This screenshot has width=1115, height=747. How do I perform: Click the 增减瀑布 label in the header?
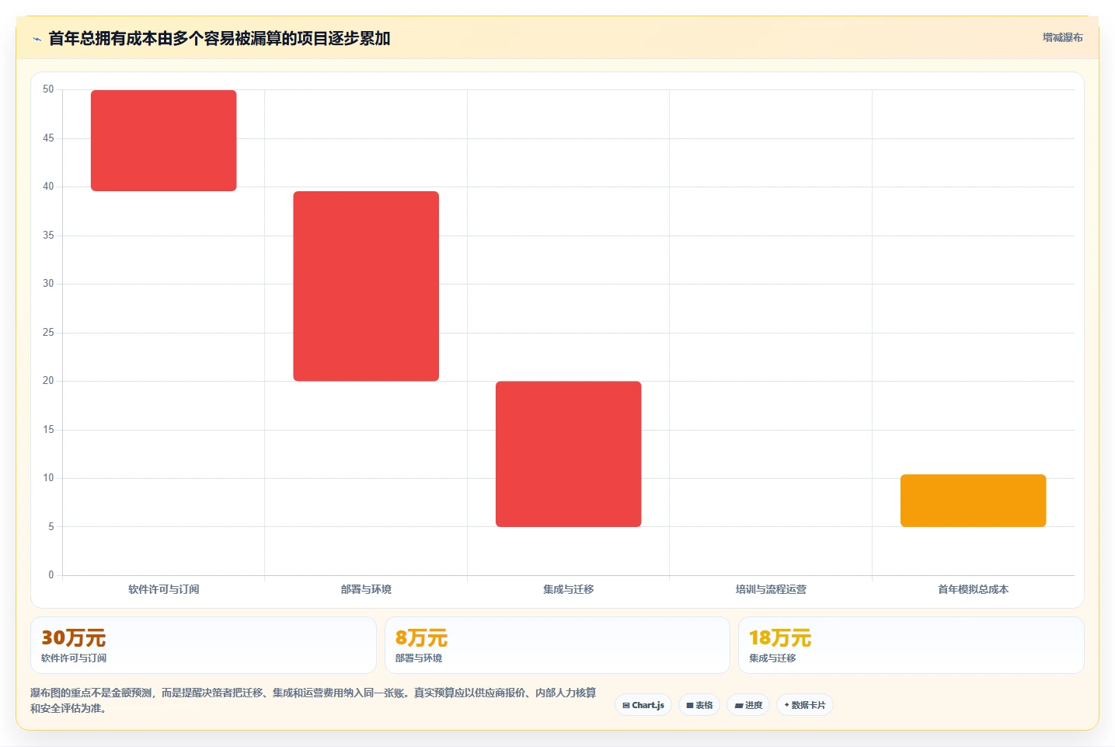point(1062,37)
